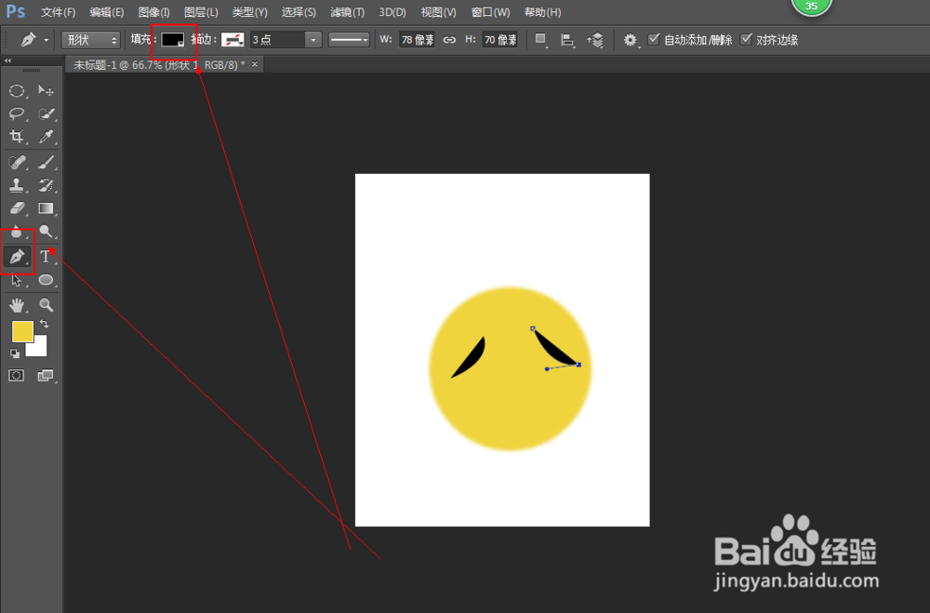Select the Eraser tool
Screen dimensions: 930x613
pos(17,208)
